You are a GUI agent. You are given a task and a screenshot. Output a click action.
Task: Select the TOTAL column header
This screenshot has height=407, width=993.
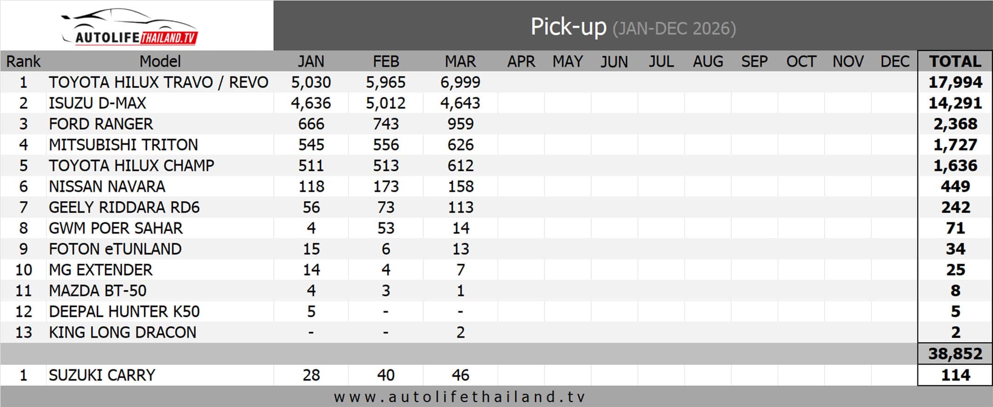click(x=955, y=61)
